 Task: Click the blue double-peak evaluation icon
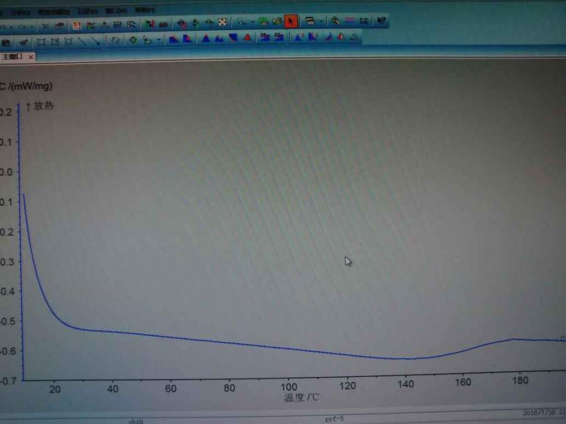(219, 38)
